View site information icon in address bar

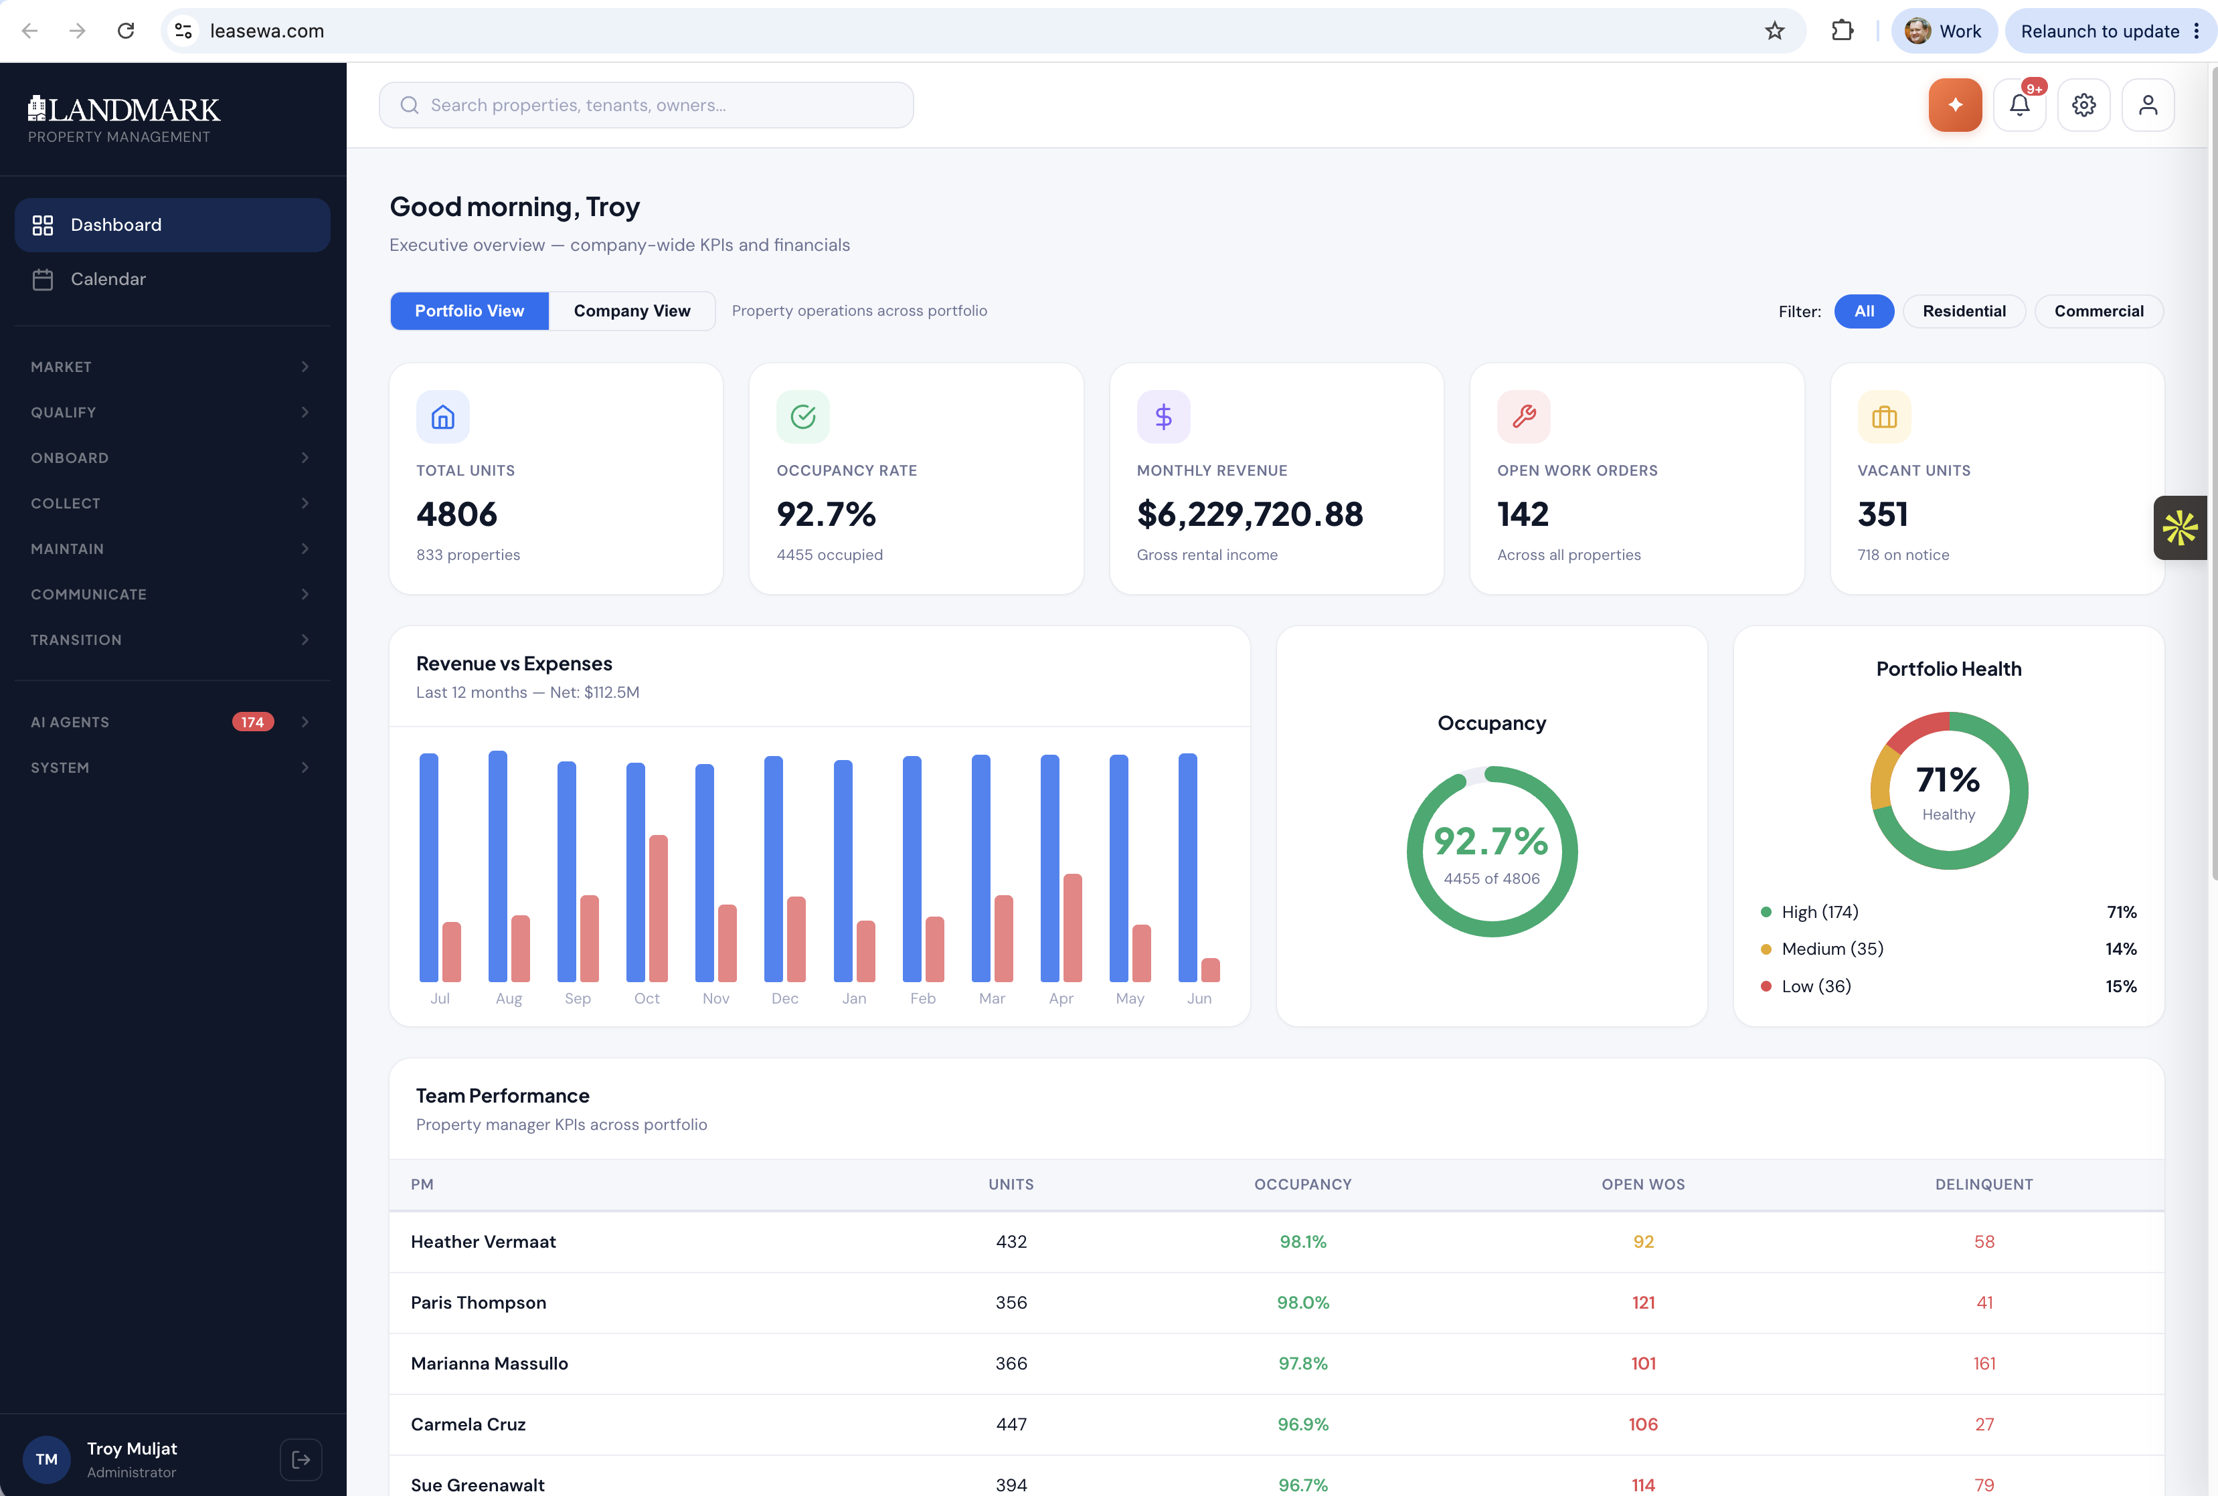[183, 31]
